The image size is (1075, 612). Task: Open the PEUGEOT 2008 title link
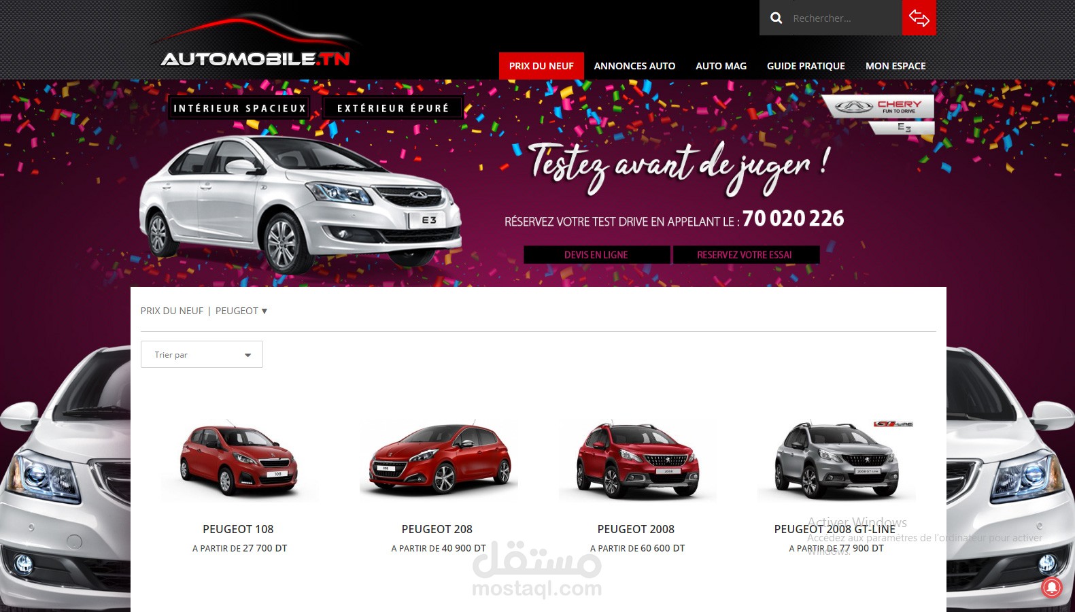pos(636,529)
